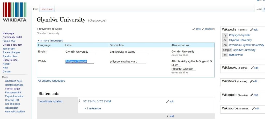Edit the English description field
This screenshot has width=265, height=119.
pyautogui.click(x=128, y=52)
